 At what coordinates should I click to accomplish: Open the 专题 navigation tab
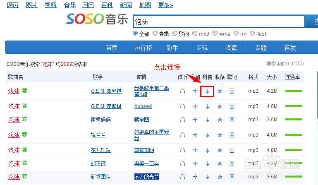coord(261,48)
